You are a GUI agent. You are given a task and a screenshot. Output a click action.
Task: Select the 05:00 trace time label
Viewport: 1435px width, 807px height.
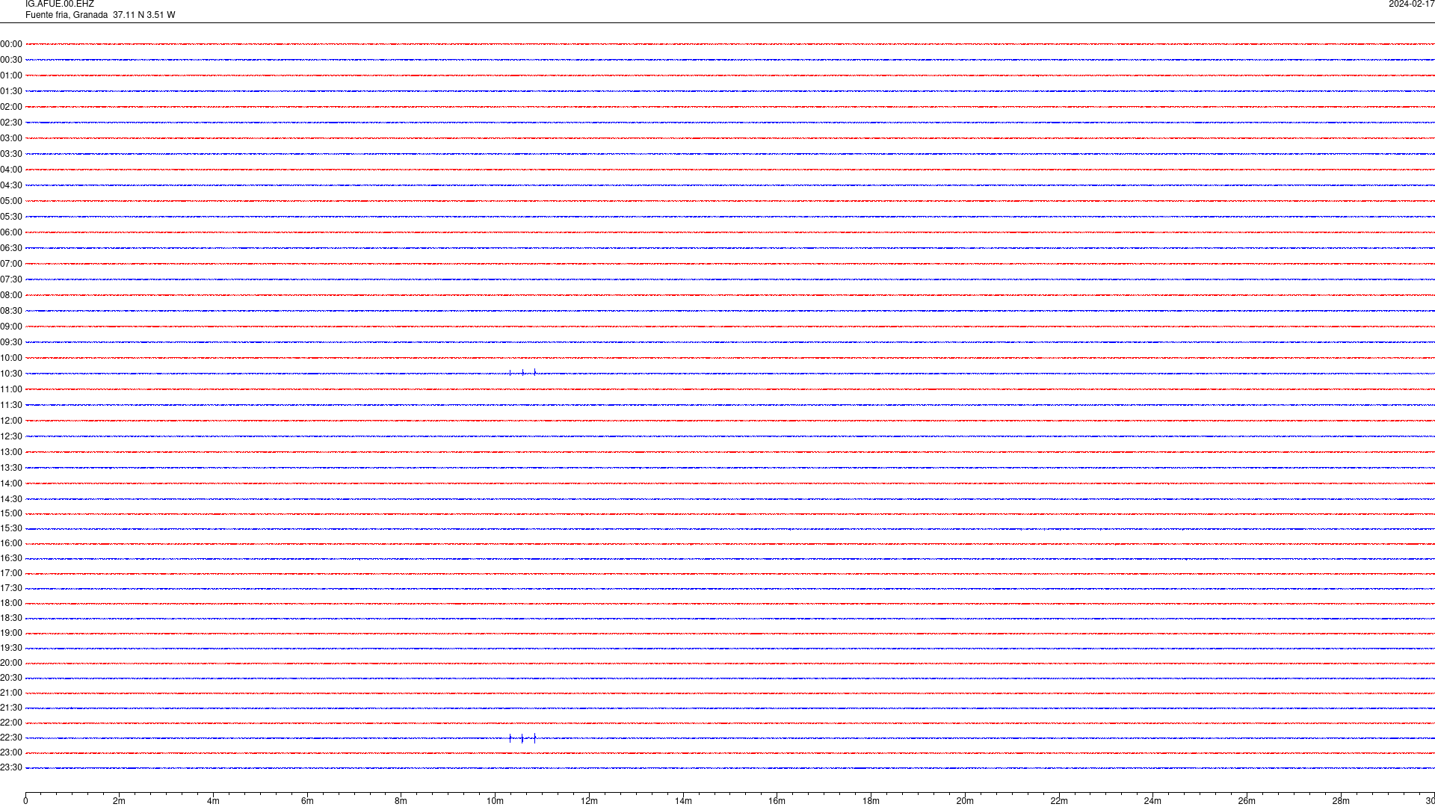pyautogui.click(x=11, y=201)
